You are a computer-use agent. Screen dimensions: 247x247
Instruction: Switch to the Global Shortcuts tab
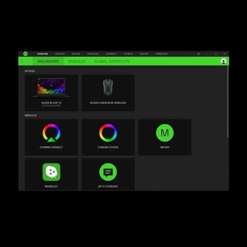coord(112,61)
